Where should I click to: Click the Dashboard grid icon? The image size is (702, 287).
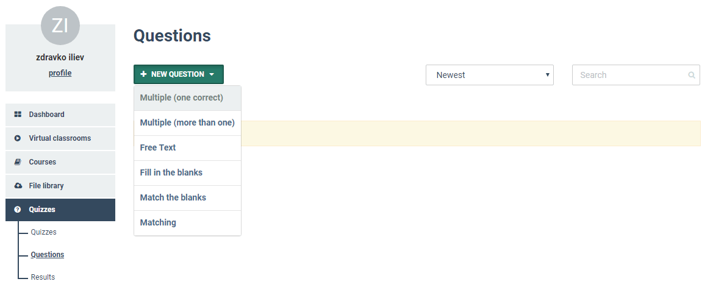coord(18,115)
